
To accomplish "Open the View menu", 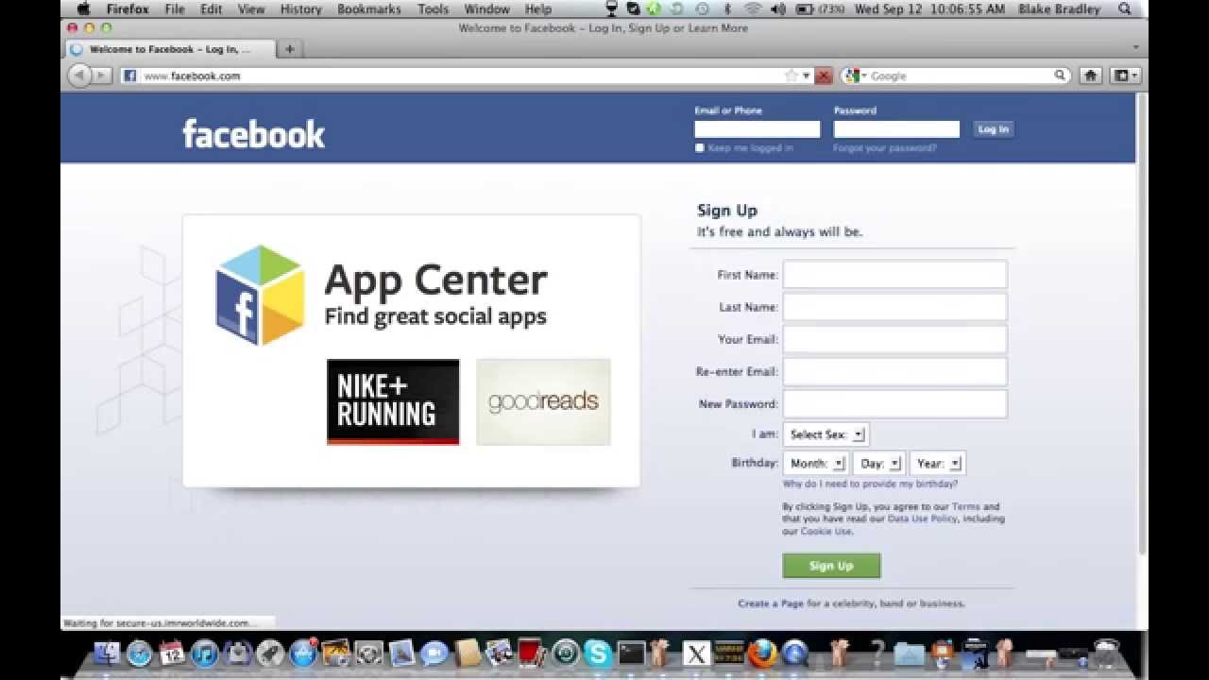I will tap(251, 8).
